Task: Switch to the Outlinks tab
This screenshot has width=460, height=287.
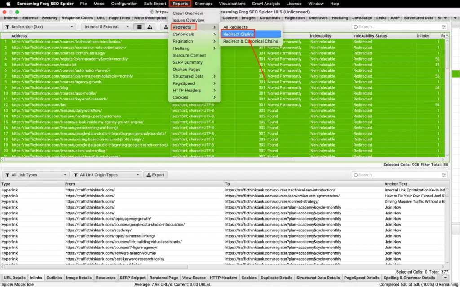Action: [54, 278]
